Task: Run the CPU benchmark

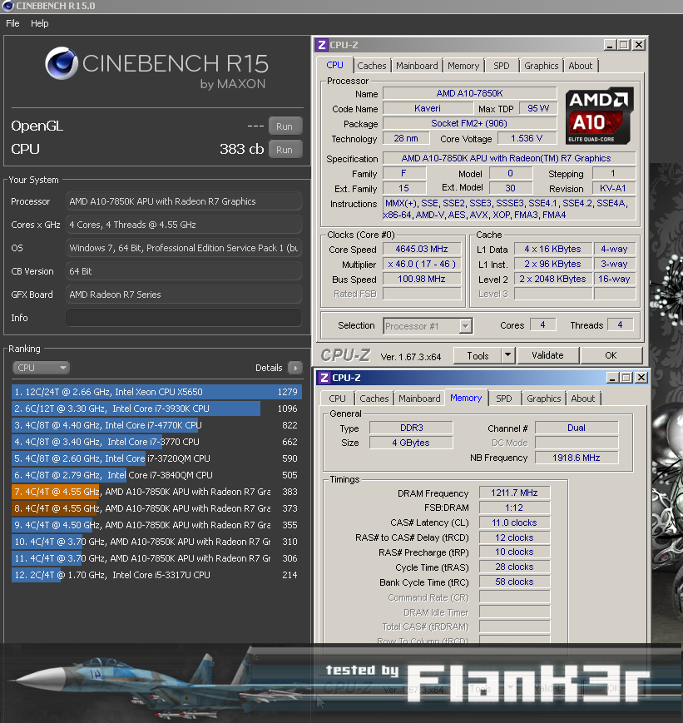Action: [x=285, y=150]
